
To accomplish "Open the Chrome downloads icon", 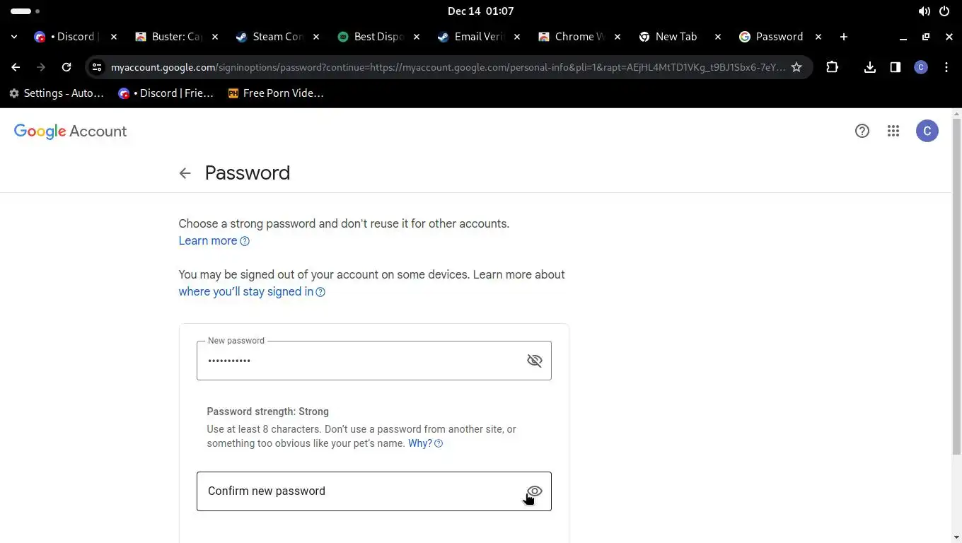I will point(870,67).
